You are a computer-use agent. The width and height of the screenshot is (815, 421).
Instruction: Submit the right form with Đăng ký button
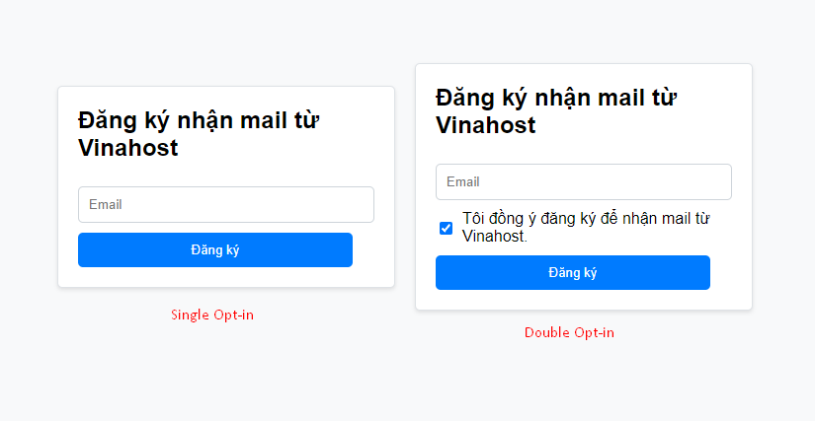click(572, 273)
